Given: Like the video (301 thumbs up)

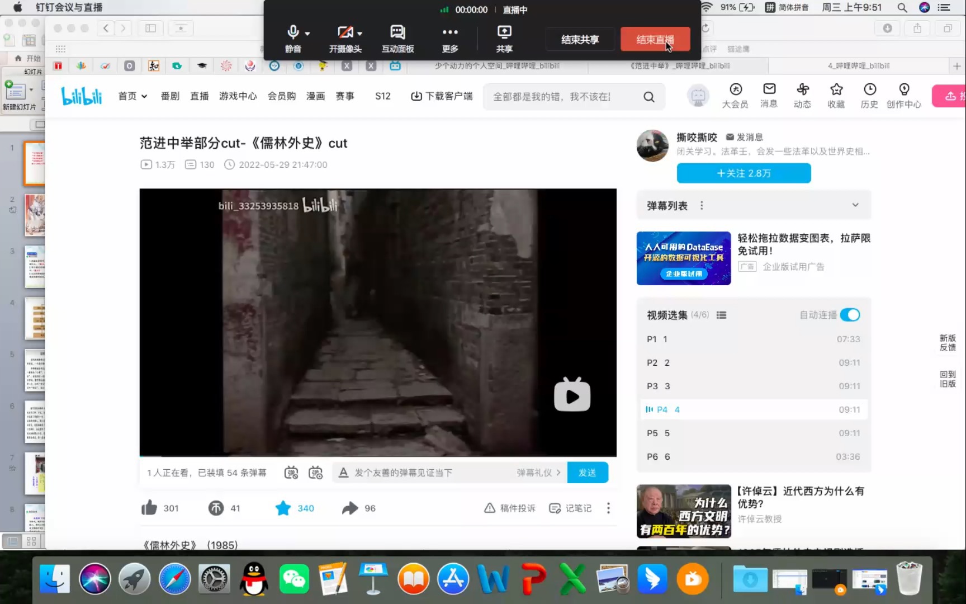Looking at the screenshot, I should [160, 508].
